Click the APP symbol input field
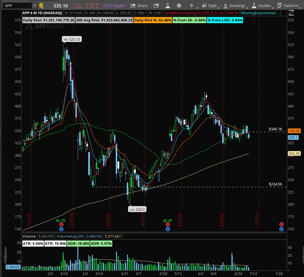 click(x=17, y=6)
